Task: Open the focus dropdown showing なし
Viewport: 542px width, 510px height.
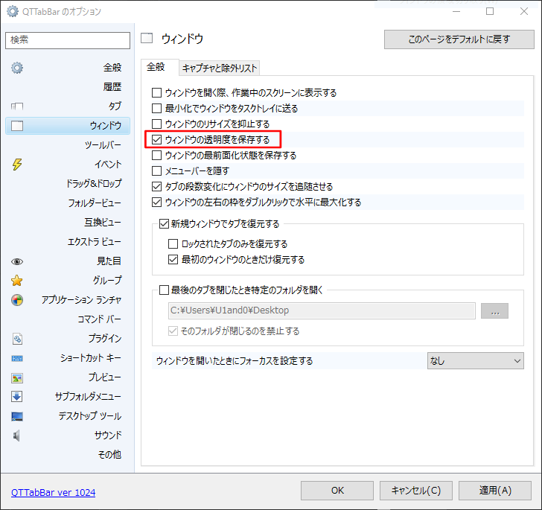Action: pyautogui.click(x=475, y=361)
